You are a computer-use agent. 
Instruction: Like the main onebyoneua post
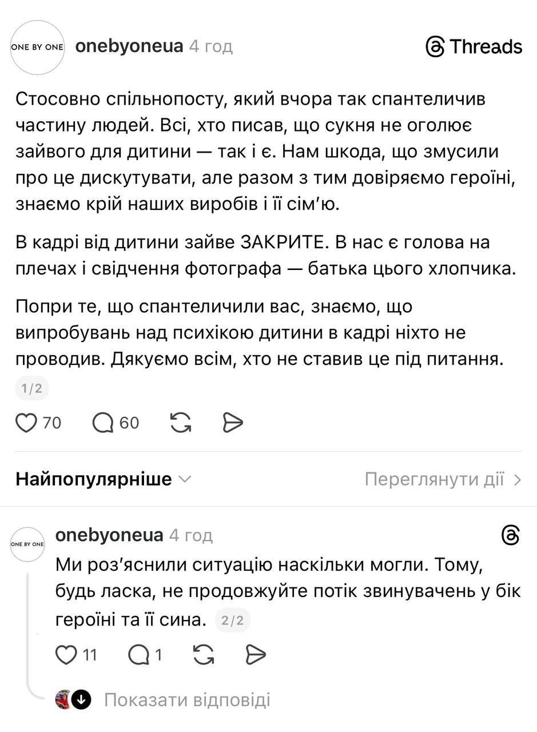[26, 423]
